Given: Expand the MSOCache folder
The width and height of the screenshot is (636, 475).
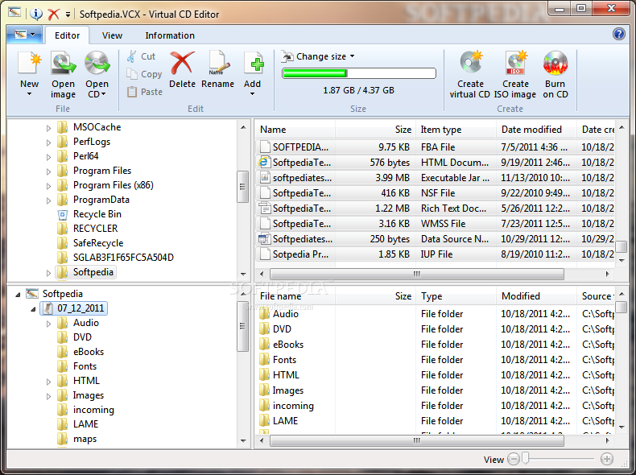Looking at the screenshot, I should point(48,128).
